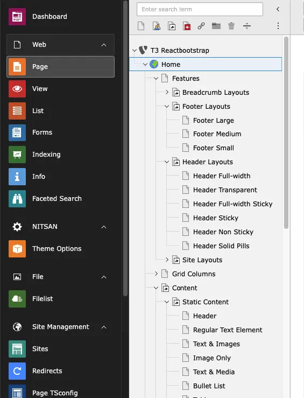Expand the Grid Columns tree node

[x=156, y=274]
